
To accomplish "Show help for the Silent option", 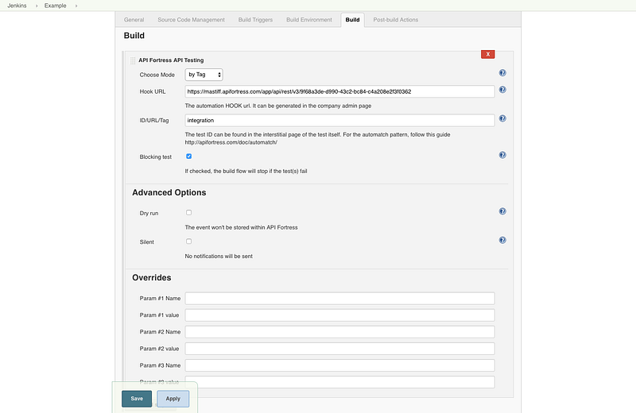I will (502, 240).
